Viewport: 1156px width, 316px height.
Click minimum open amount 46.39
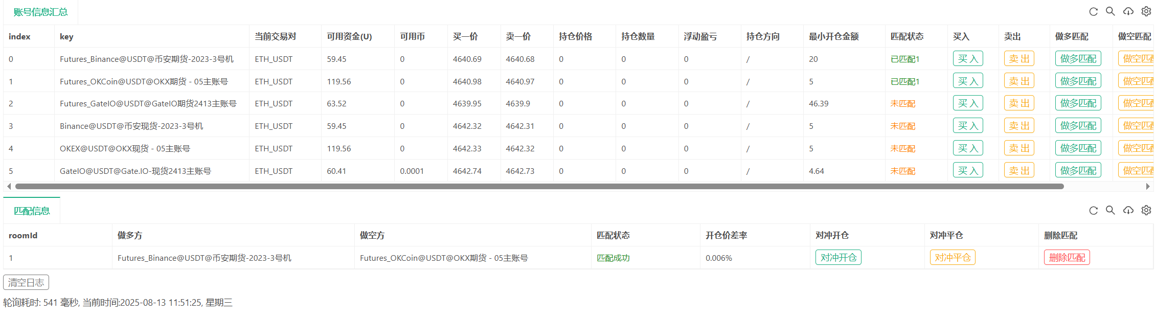point(819,103)
